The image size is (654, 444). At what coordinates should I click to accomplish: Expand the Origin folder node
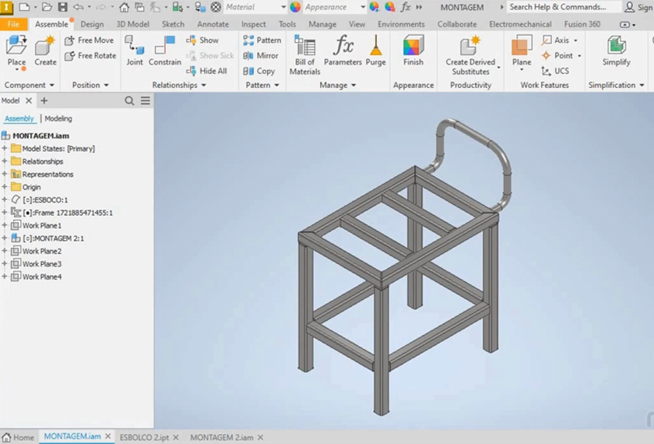click(x=5, y=187)
